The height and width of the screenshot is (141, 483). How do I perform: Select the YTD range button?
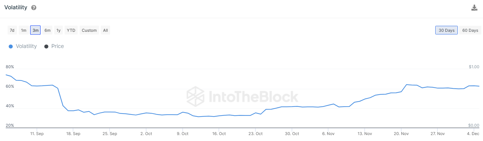[x=71, y=30]
